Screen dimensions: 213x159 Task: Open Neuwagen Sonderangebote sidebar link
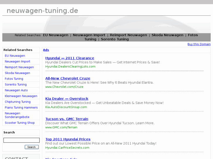click(17, 115)
